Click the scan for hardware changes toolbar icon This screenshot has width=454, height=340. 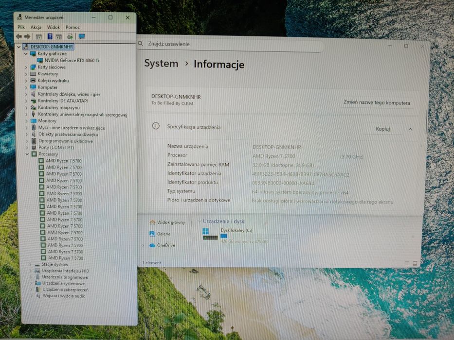click(x=70, y=37)
